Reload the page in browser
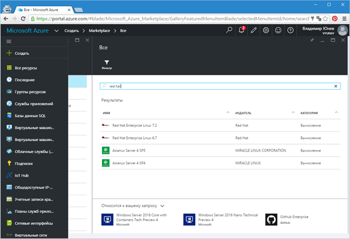350x239 pixels. (23, 19)
